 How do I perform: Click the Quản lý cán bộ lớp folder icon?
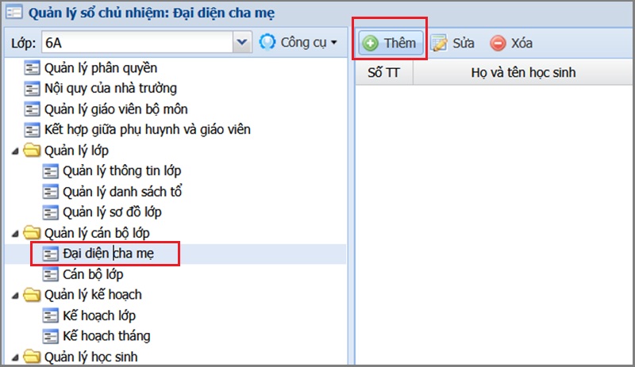(x=32, y=233)
